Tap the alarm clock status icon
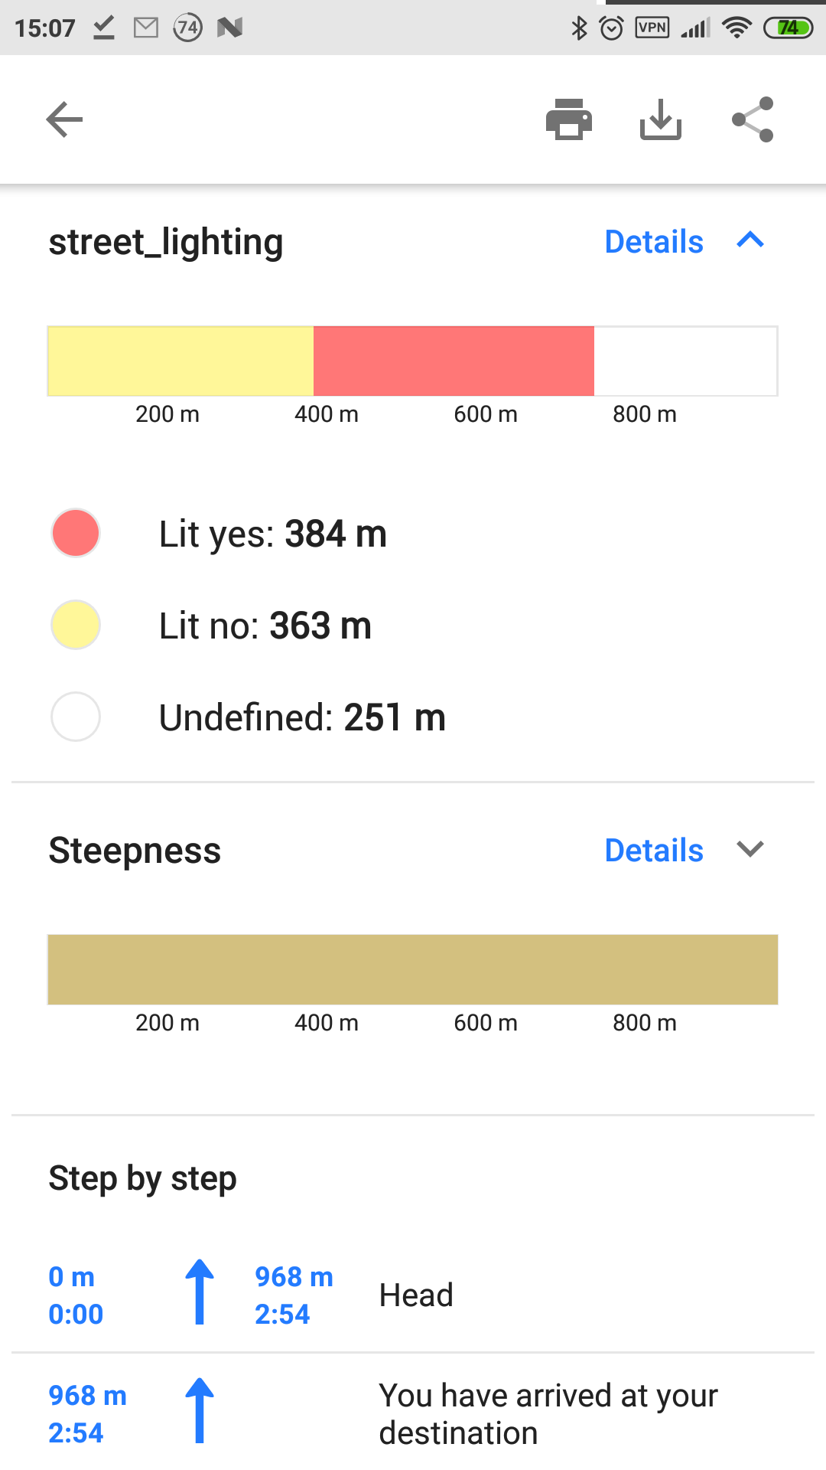 (x=612, y=28)
